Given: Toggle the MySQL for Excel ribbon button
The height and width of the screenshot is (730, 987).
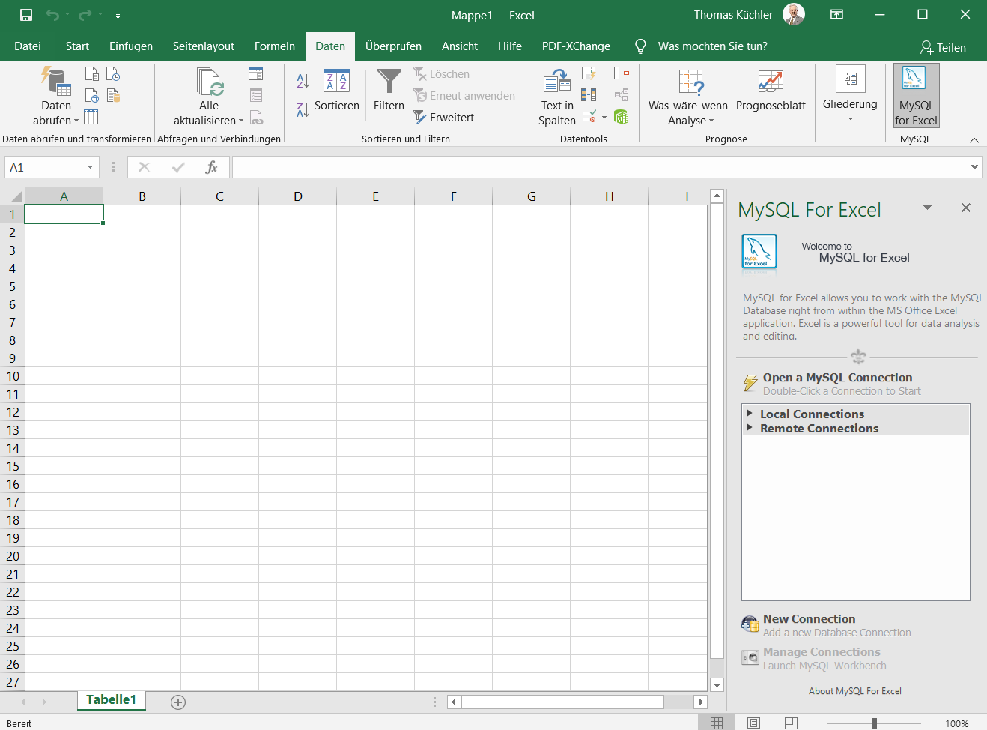Looking at the screenshot, I should (916, 96).
